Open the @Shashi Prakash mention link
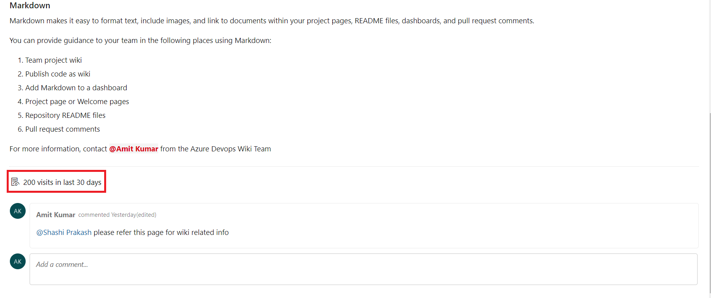This screenshot has height=298, width=711. [x=64, y=232]
